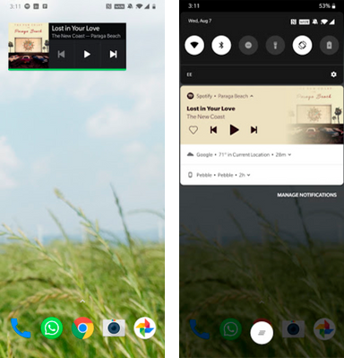Skip to next track in Spotify notification
Viewport: 344px width, 358px height.
pyautogui.click(x=254, y=130)
